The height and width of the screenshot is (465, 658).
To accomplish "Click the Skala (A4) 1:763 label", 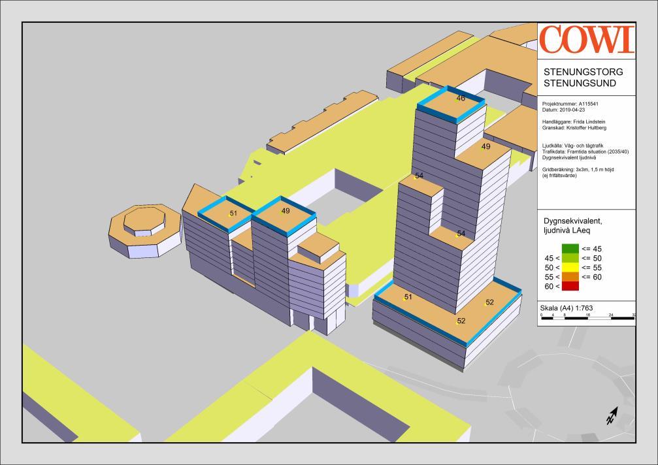I will point(566,308).
